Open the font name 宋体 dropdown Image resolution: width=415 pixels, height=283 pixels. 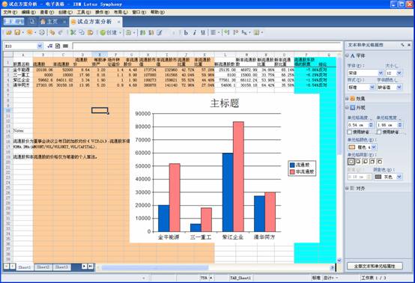381,73
